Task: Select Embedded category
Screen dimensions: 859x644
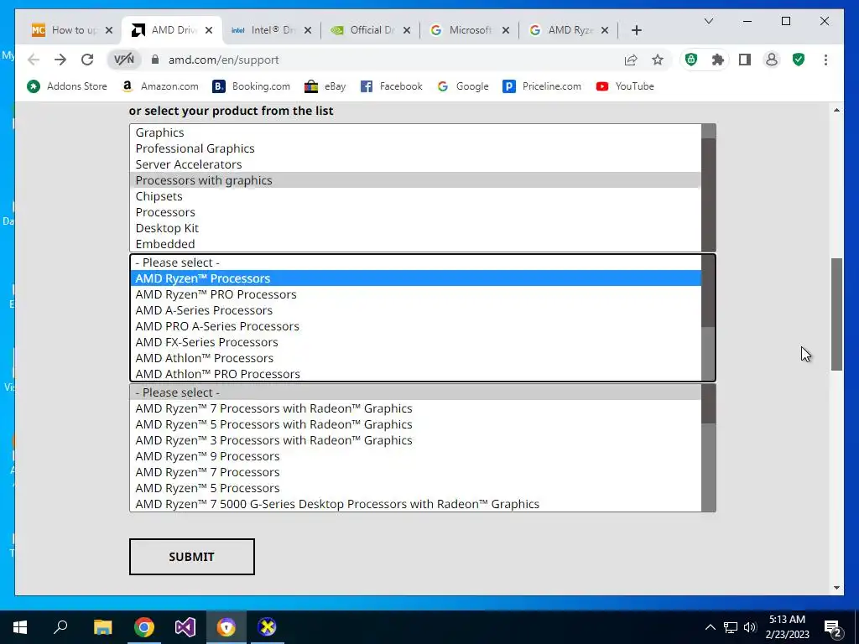Action: (415, 244)
